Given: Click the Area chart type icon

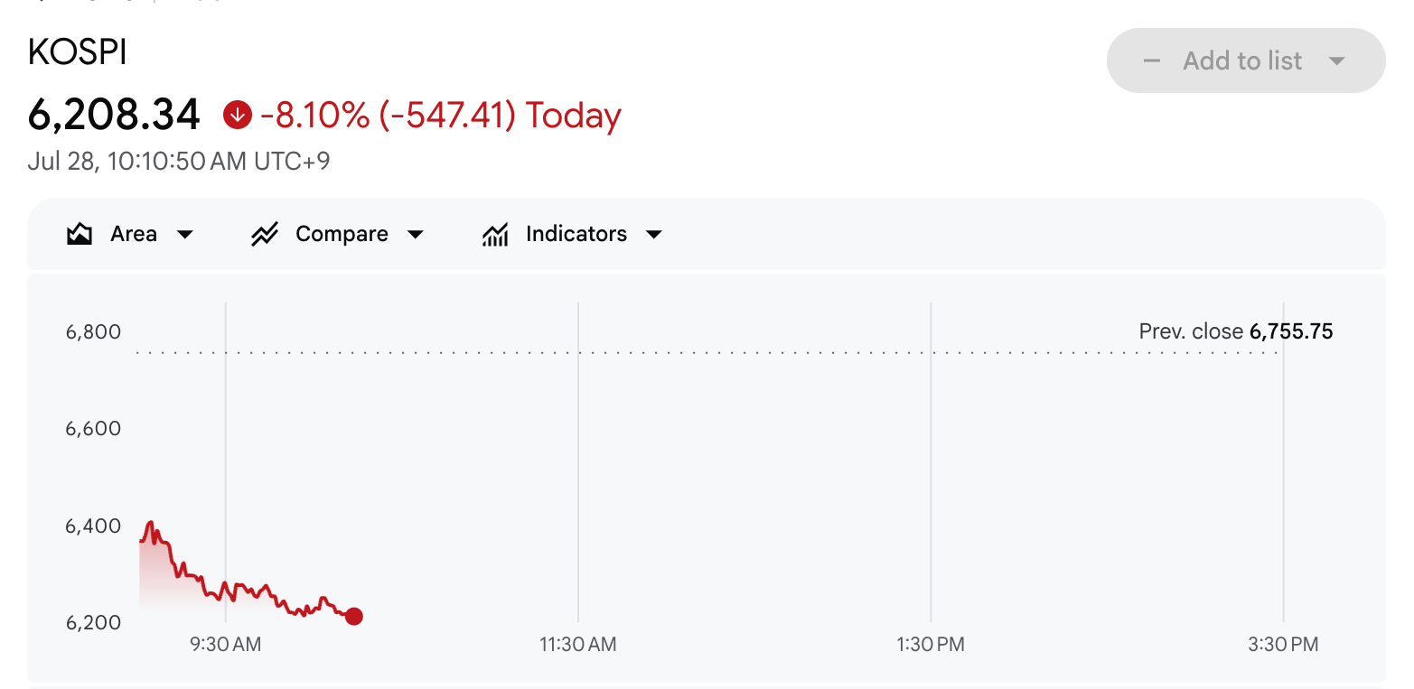Looking at the screenshot, I should 80,235.
